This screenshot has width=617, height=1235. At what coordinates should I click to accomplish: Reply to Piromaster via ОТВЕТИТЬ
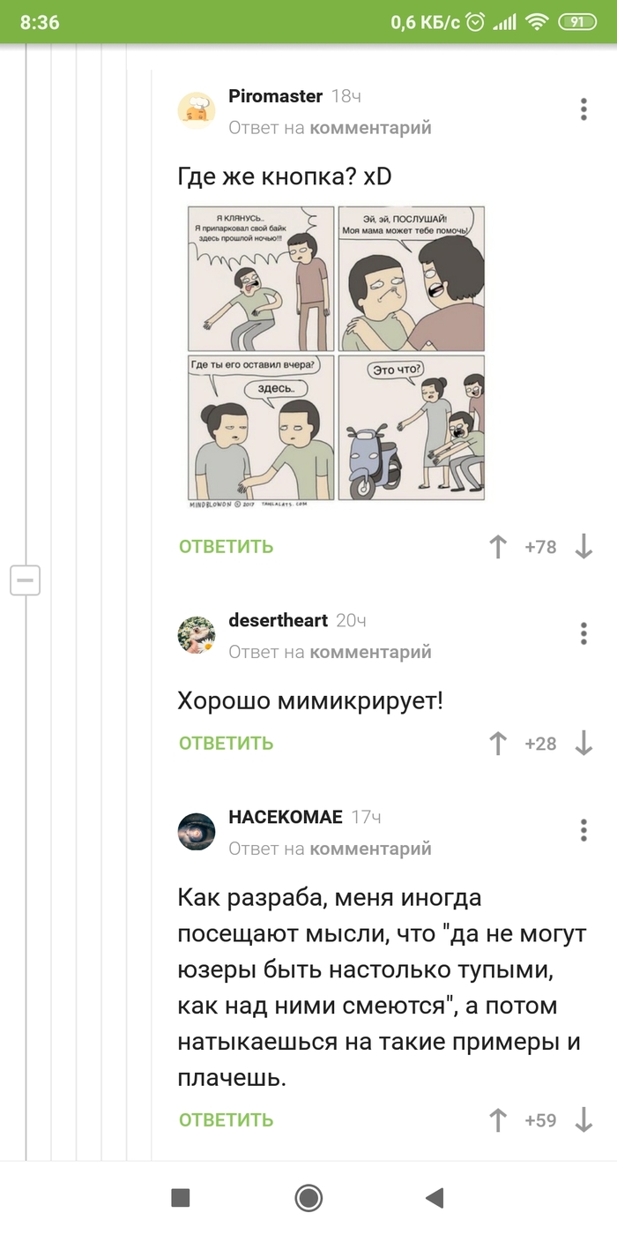pos(227,547)
